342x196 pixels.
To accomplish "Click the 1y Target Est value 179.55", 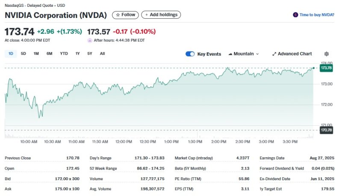I will click(327, 189).
